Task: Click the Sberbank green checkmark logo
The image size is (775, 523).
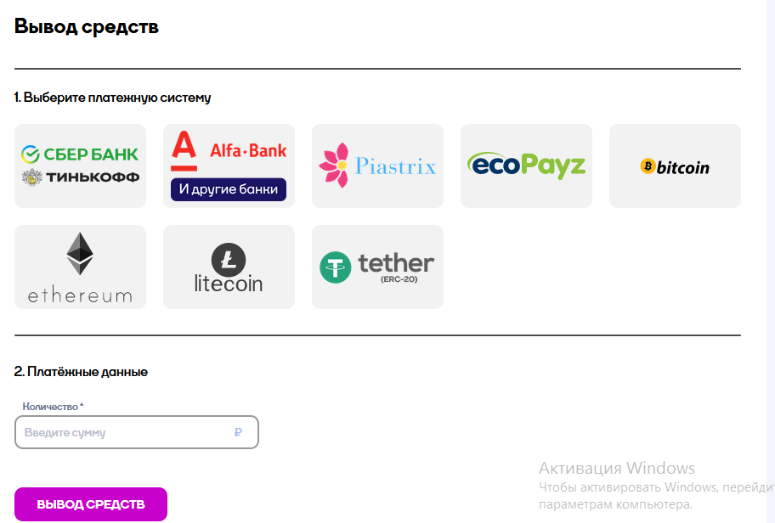Action: [30, 155]
